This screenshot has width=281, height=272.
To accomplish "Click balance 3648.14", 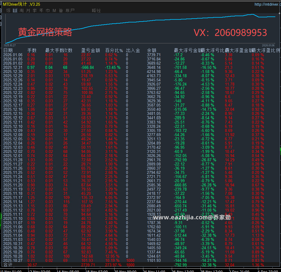I will pyautogui.click(x=154, y=67).
